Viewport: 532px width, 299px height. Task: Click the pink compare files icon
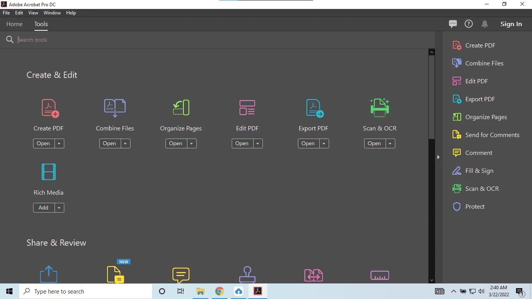(x=314, y=275)
